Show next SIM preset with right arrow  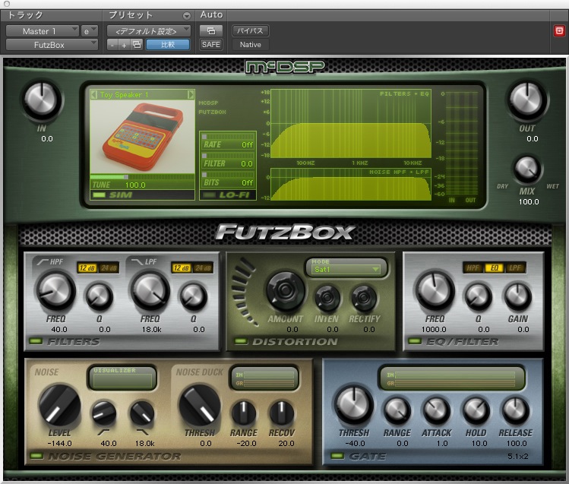point(191,95)
